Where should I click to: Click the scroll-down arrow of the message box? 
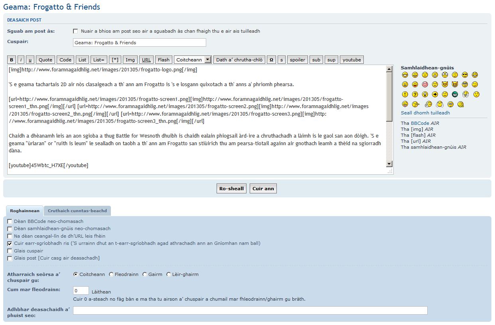[389, 164]
